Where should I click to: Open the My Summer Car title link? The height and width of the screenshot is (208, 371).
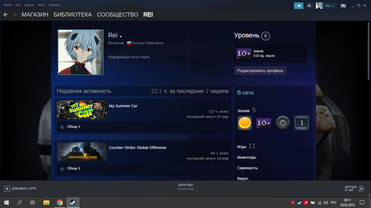click(123, 106)
